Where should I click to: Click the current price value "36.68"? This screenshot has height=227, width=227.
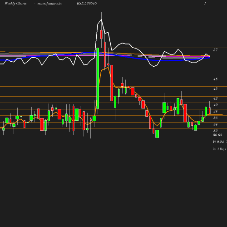click(x=217, y=135)
